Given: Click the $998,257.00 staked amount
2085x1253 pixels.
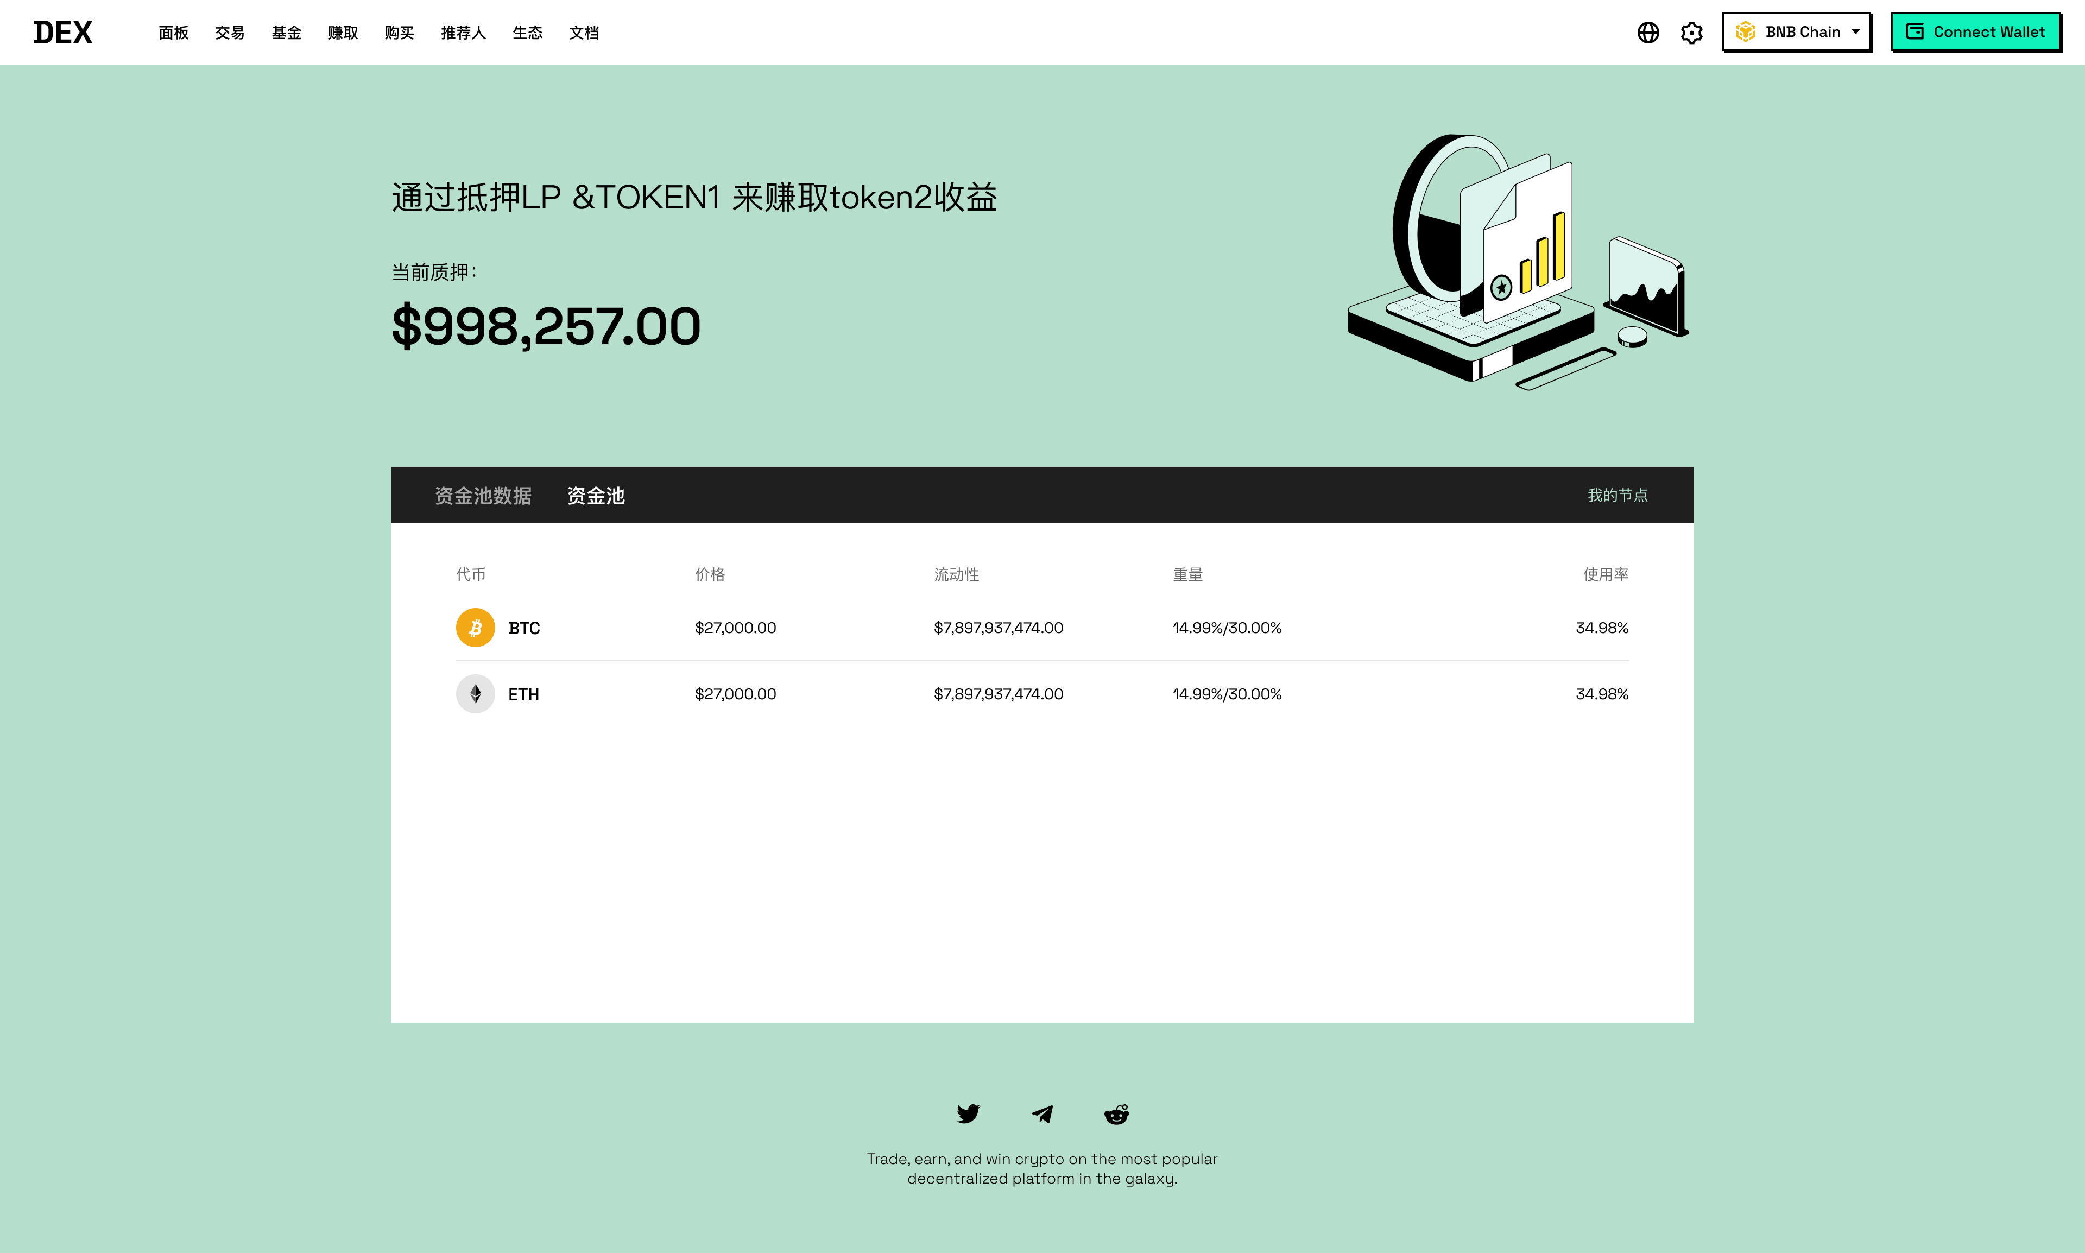Looking at the screenshot, I should pyautogui.click(x=546, y=326).
